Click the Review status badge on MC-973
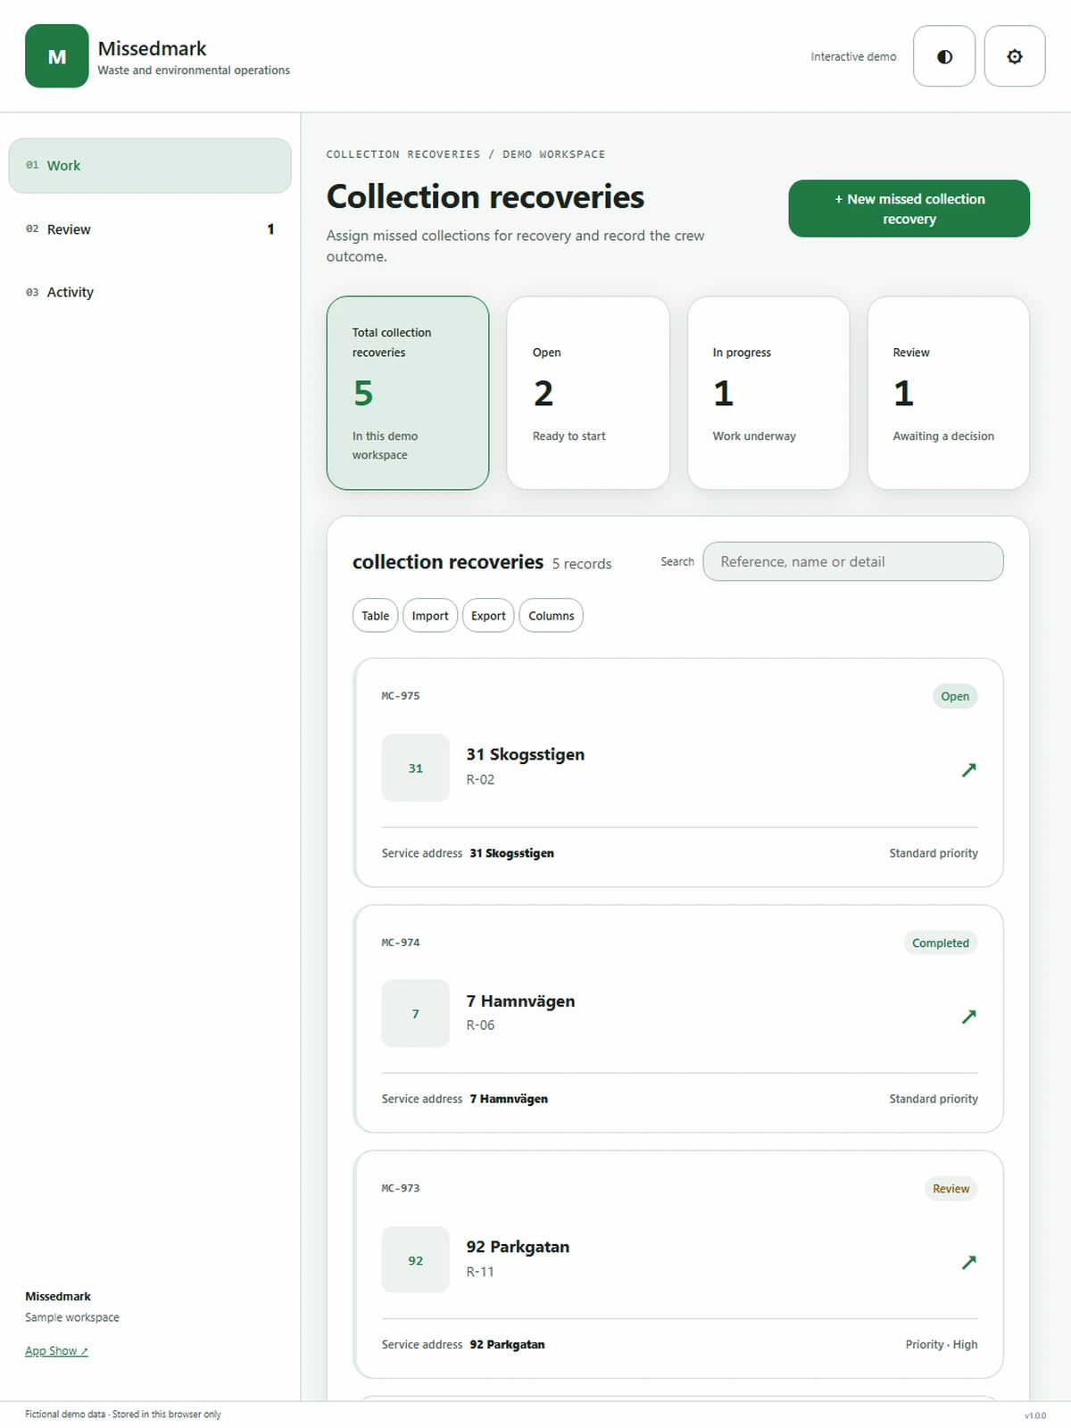1071x1428 pixels. [951, 1189]
